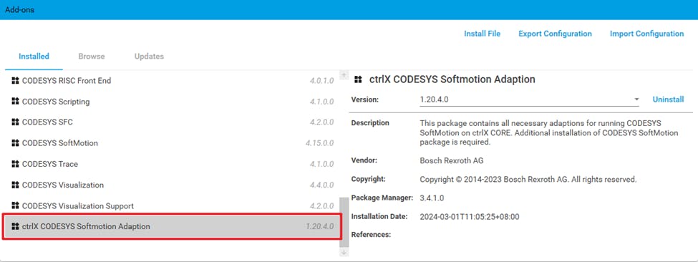
Task: Click Export Configuration
Action: (555, 34)
